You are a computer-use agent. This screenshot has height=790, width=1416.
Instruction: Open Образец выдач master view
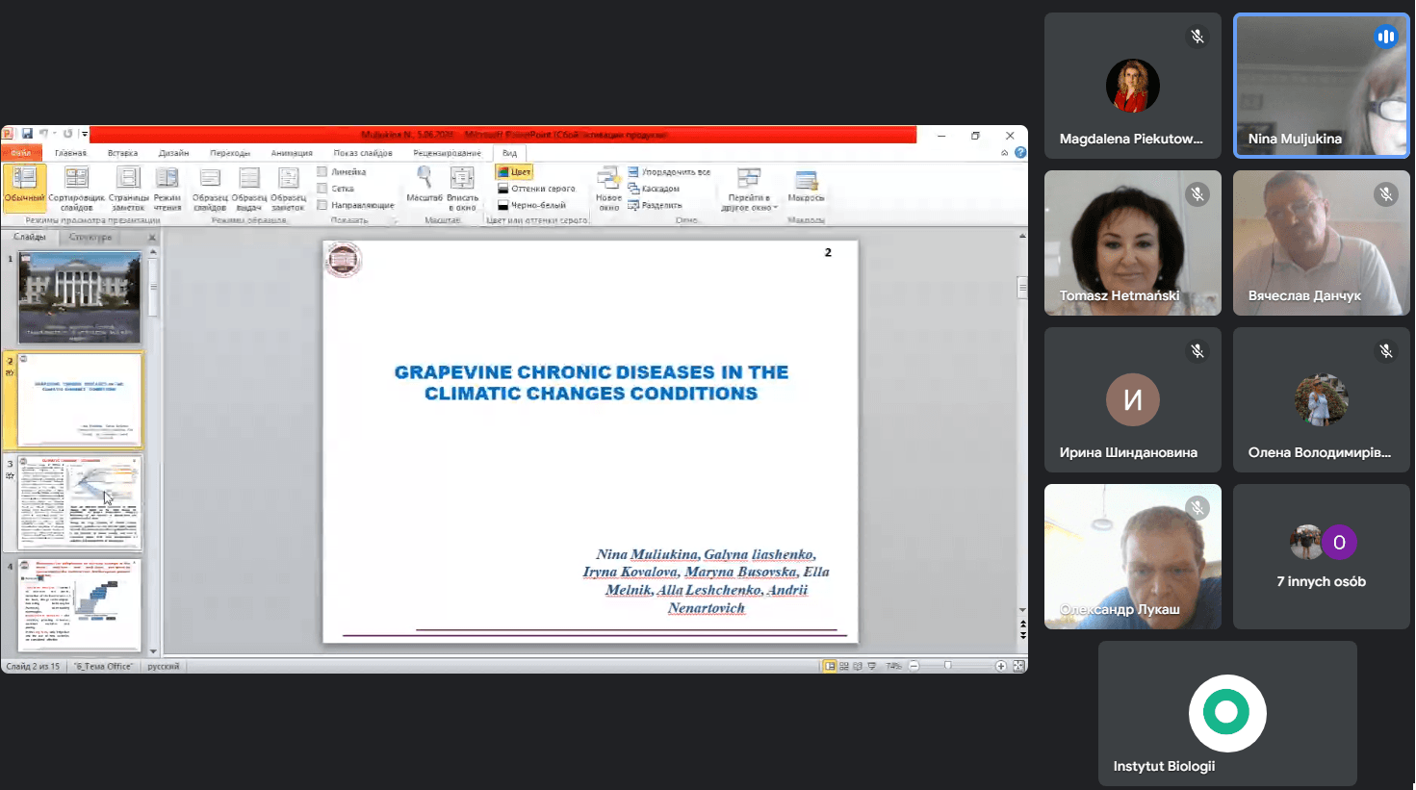pos(248,188)
